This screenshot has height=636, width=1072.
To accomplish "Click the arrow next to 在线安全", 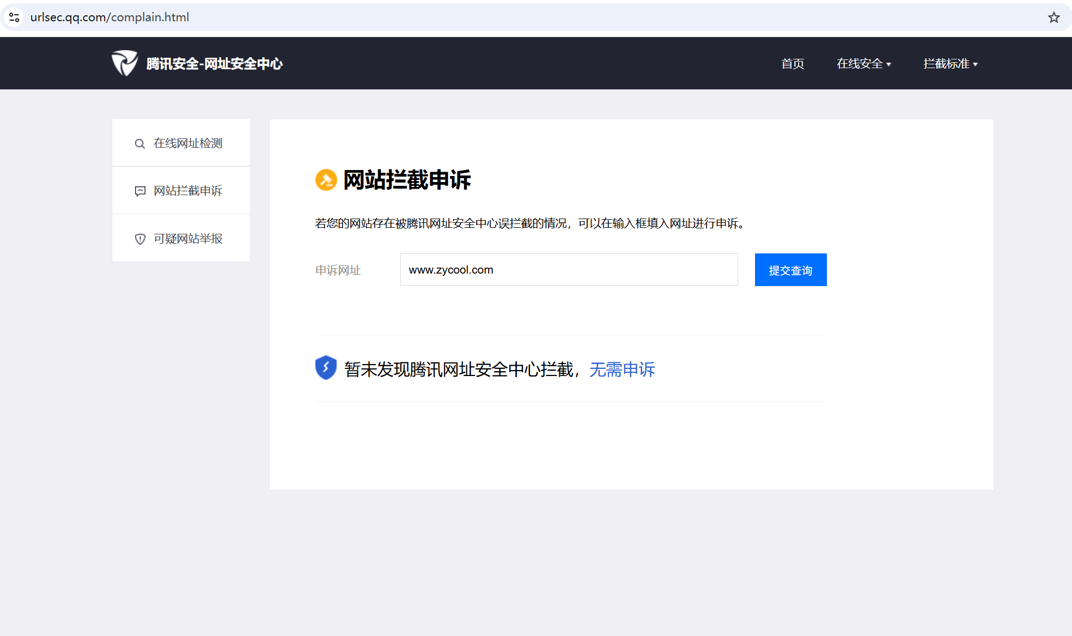I will pyautogui.click(x=889, y=64).
